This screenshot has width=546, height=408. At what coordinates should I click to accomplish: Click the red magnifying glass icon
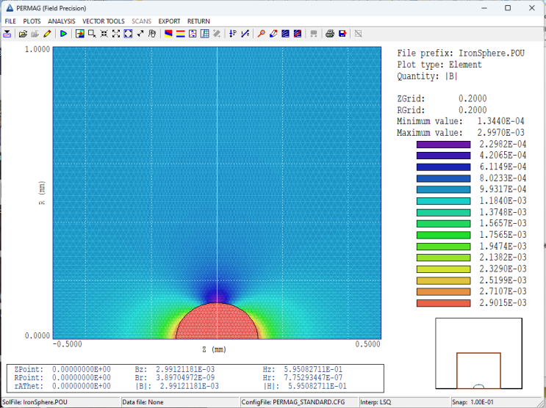click(262, 34)
